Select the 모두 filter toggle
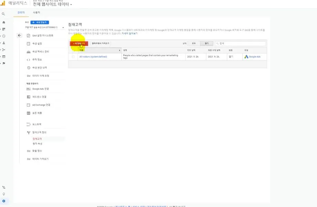This screenshot has width=317, height=207. tap(194, 43)
